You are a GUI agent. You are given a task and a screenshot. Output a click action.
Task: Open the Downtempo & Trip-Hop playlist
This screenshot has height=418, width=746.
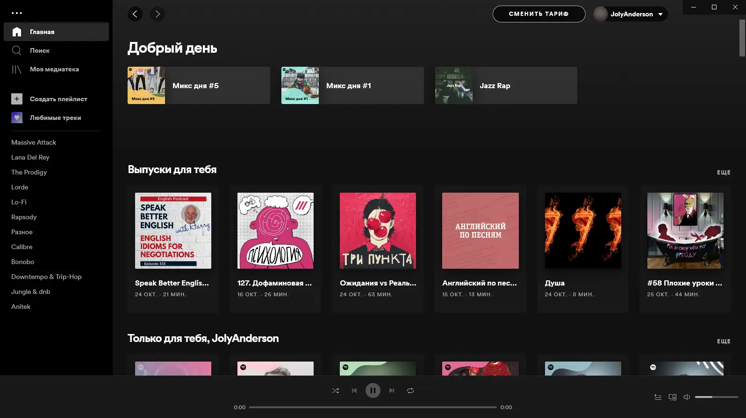(x=46, y=277)
